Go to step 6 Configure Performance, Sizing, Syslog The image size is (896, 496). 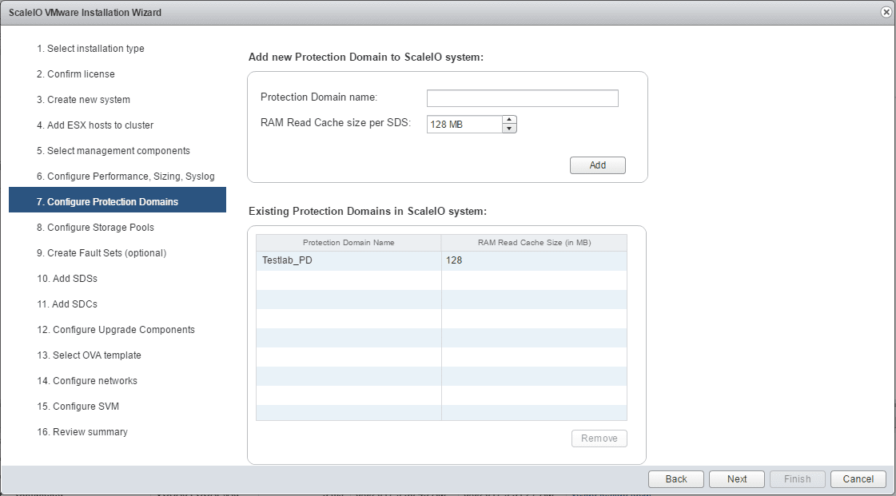pyautogui.click(x=125, y=177)
